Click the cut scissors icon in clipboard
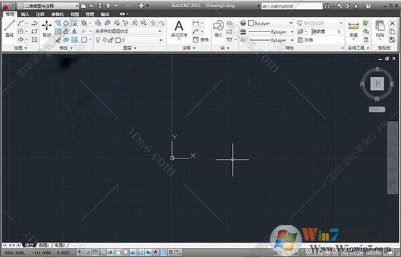Screen dimensions: 402x258 pos(392,23)
